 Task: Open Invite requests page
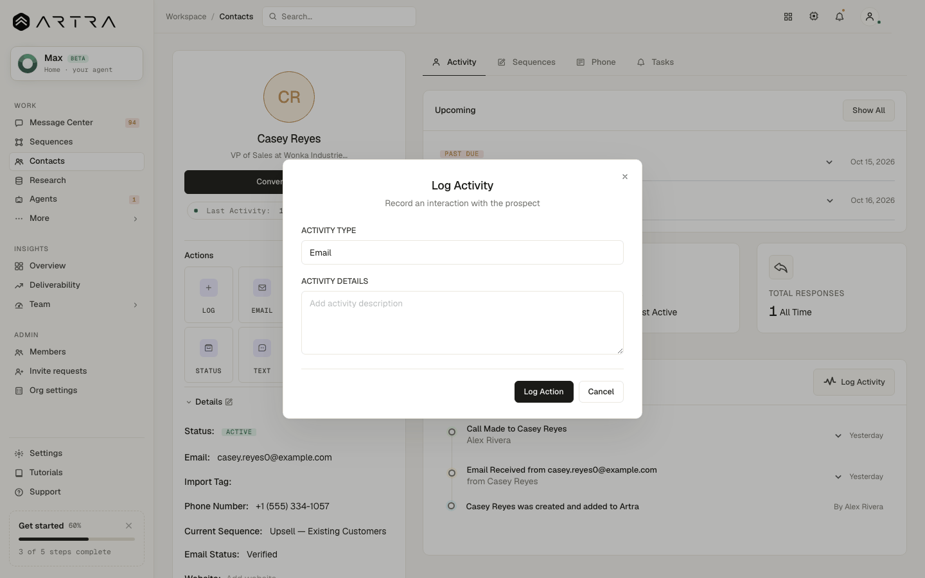tap(76, 371)
